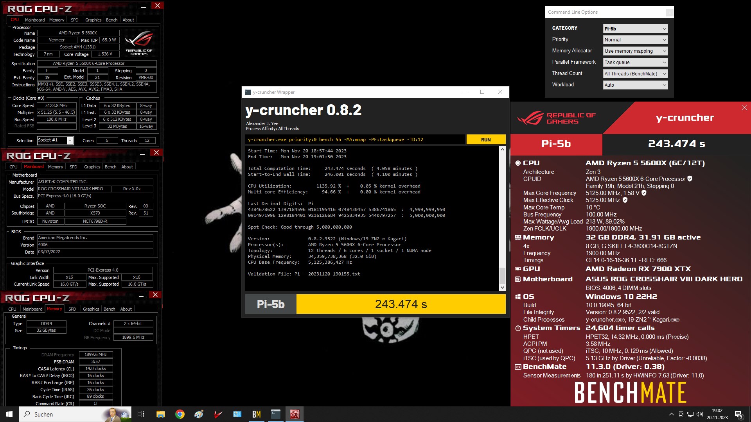Switch to BenchMate (BM) taskbar icon
Image resolution: width=751 pixels, height=422 pixels.
coord(257,414)
